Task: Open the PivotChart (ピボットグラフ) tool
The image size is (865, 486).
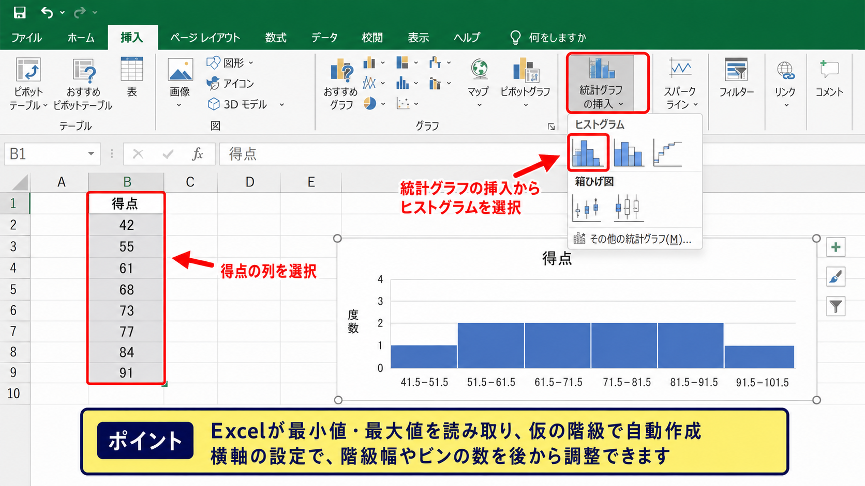Action: (525, 83)
